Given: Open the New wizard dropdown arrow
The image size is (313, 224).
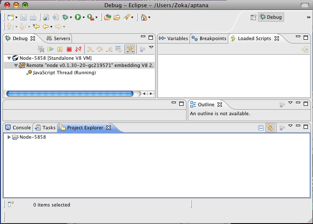Looking at the screenshot, I should [x=16, y=17].
